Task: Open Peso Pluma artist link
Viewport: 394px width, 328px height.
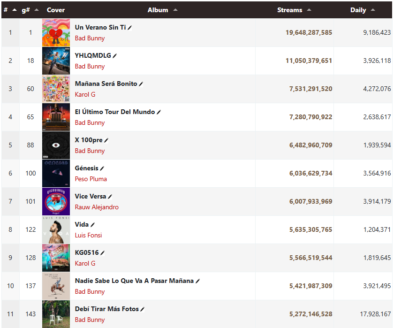Action: coord(91,179)
